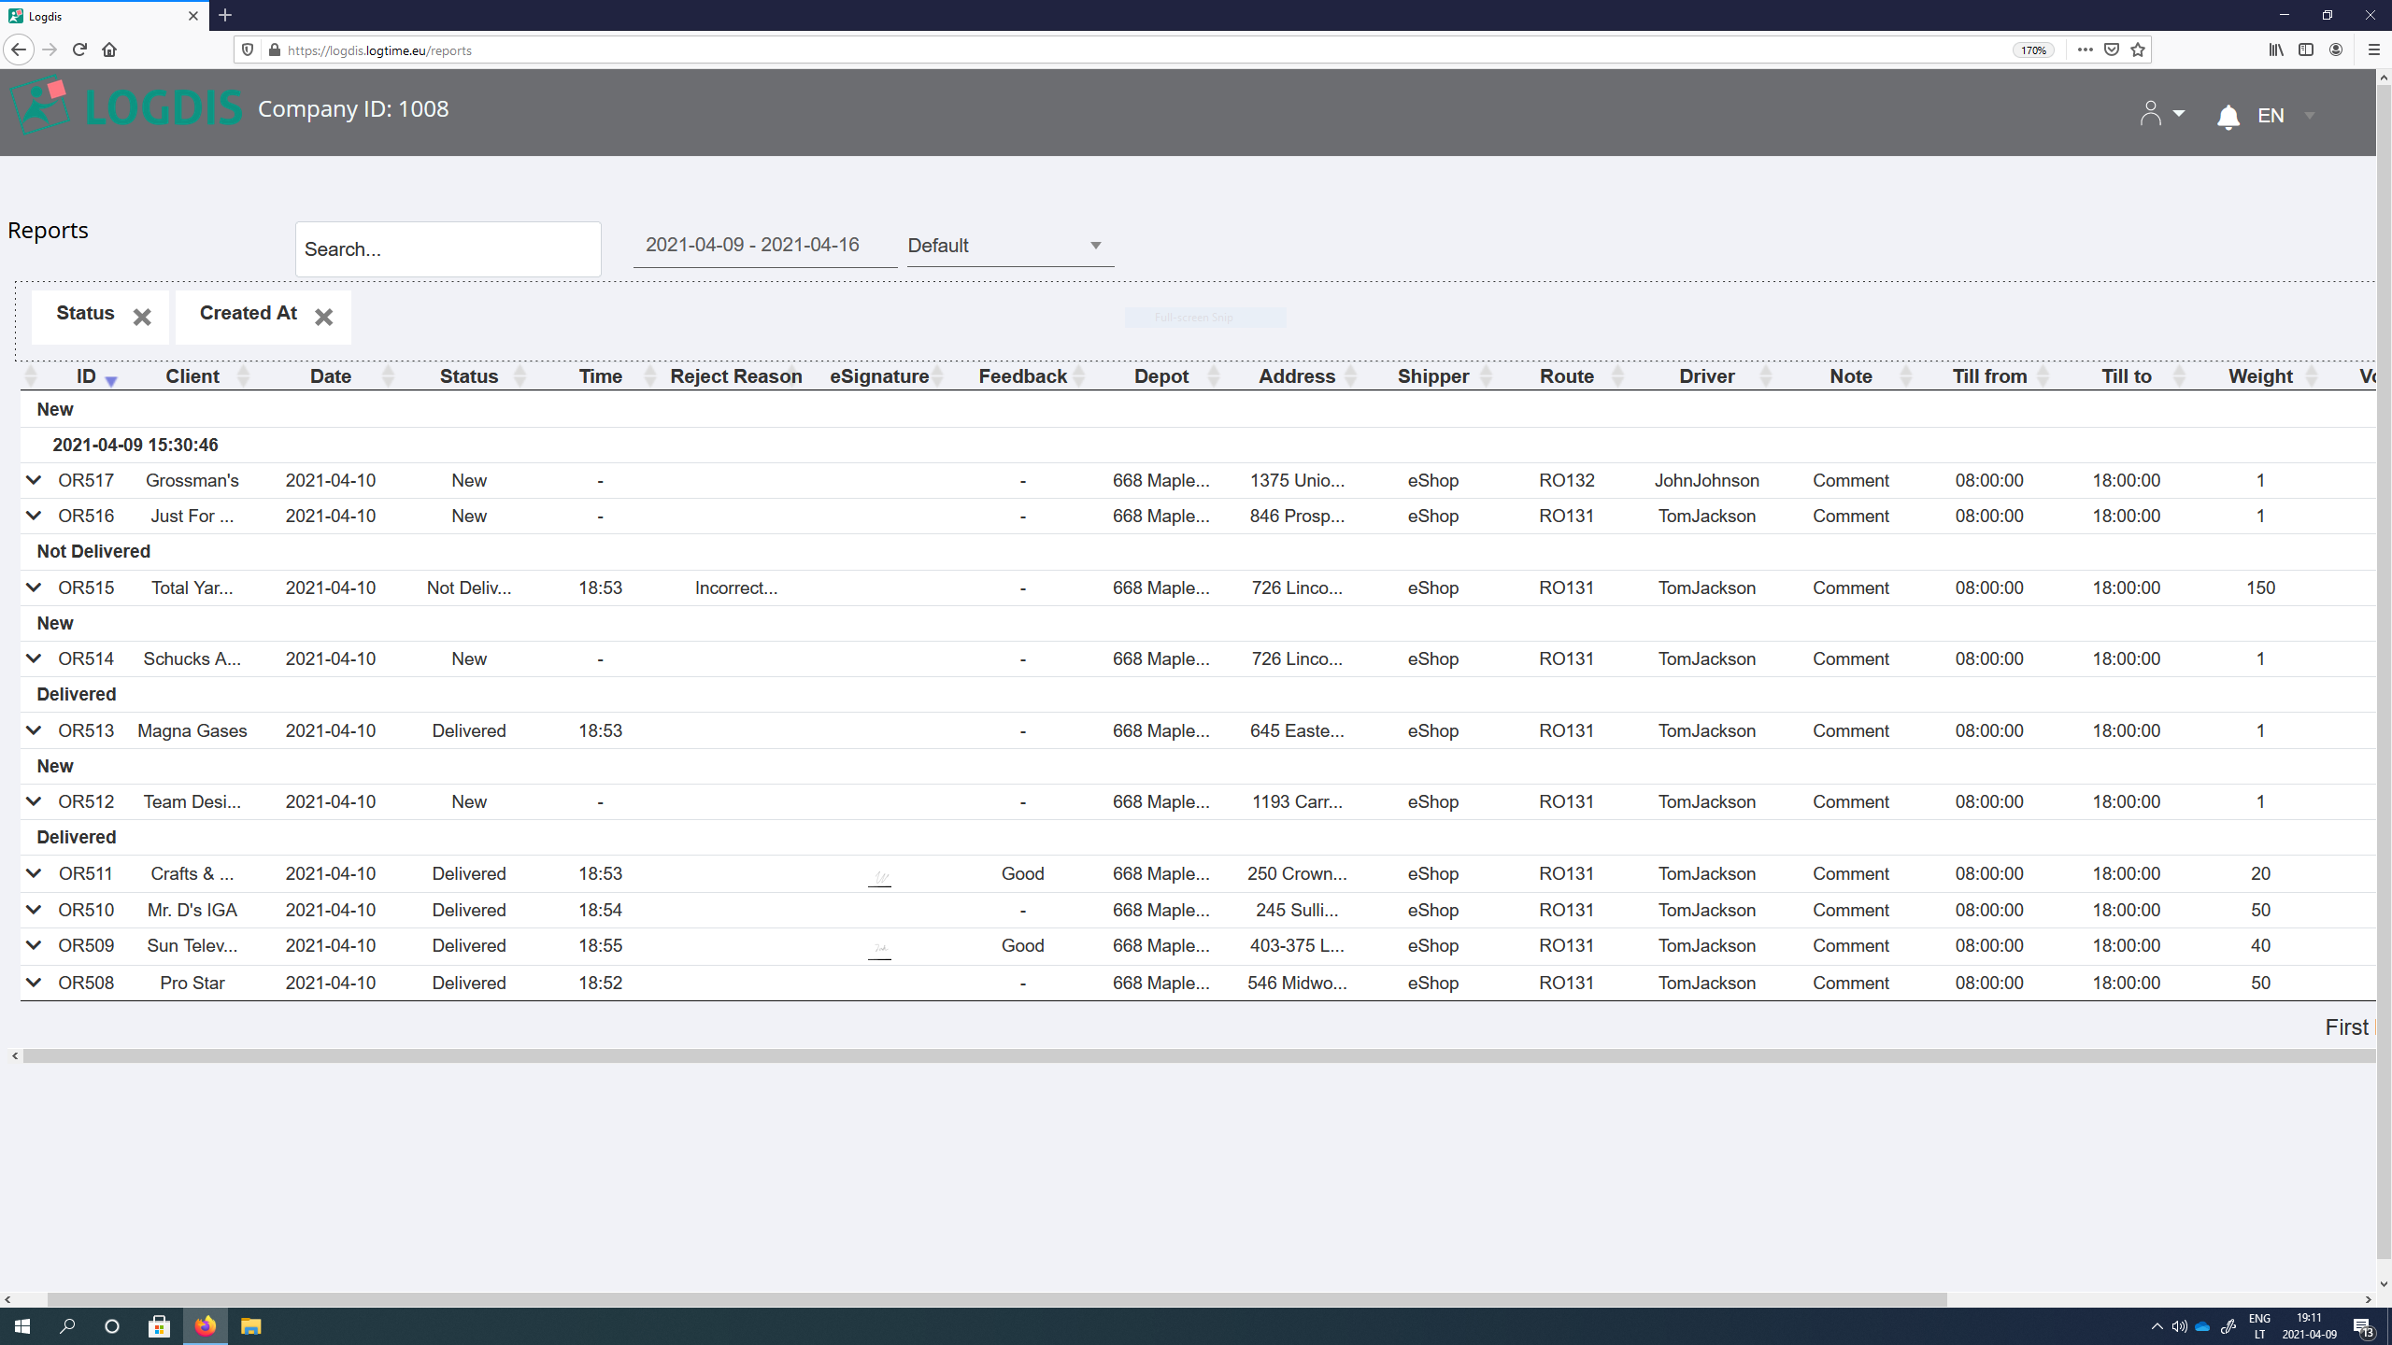Toggle sorting on the Client column
Viewport: 2392px width, 1345px height.
245,375
